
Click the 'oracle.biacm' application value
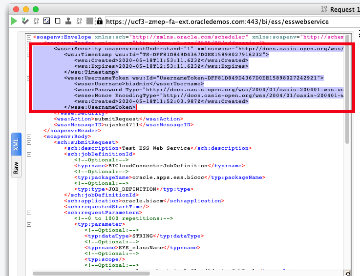(142, 201)
